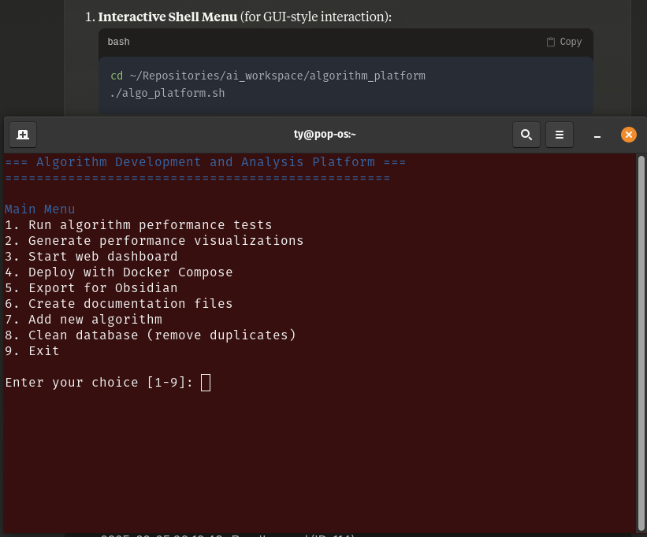Click the line '1. Run algorithm performance tests'
Screen dimensions: 647x537
(x=139, y=224)
